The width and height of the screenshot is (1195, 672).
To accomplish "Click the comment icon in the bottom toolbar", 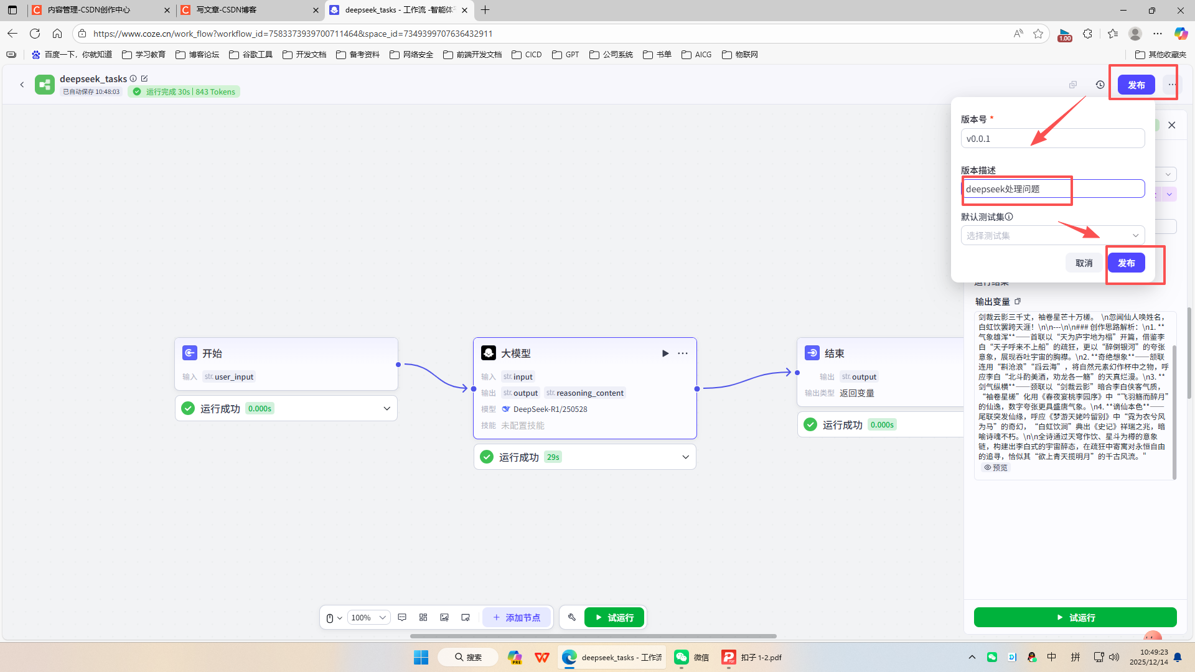I will (x=402, y=617).
